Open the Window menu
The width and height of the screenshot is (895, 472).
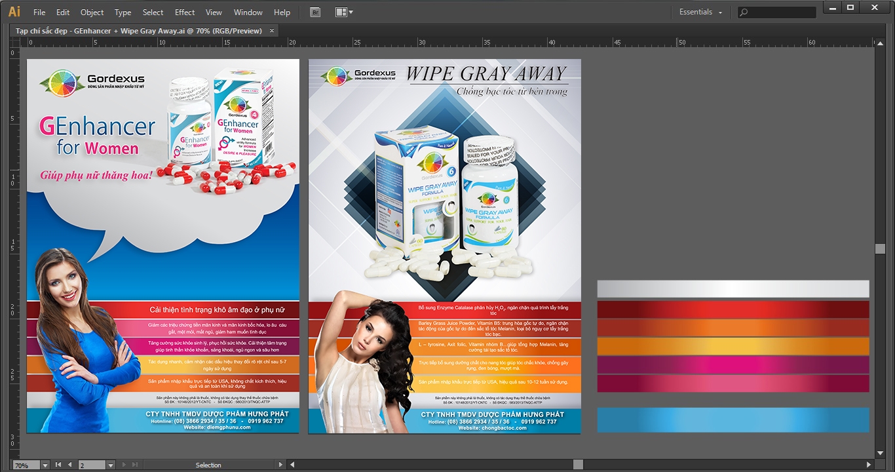point(248,12)
